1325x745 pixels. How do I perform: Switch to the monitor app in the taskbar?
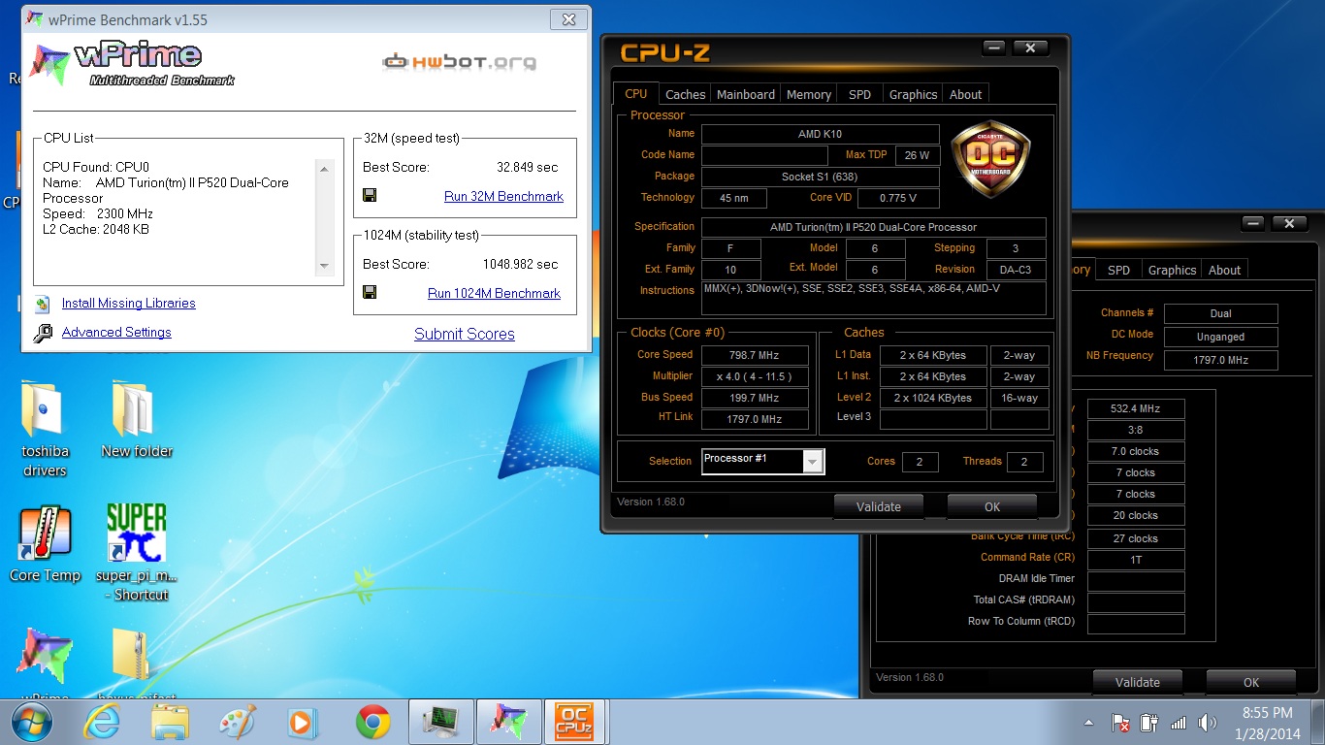pyautogui.click(x=441, y=722)
